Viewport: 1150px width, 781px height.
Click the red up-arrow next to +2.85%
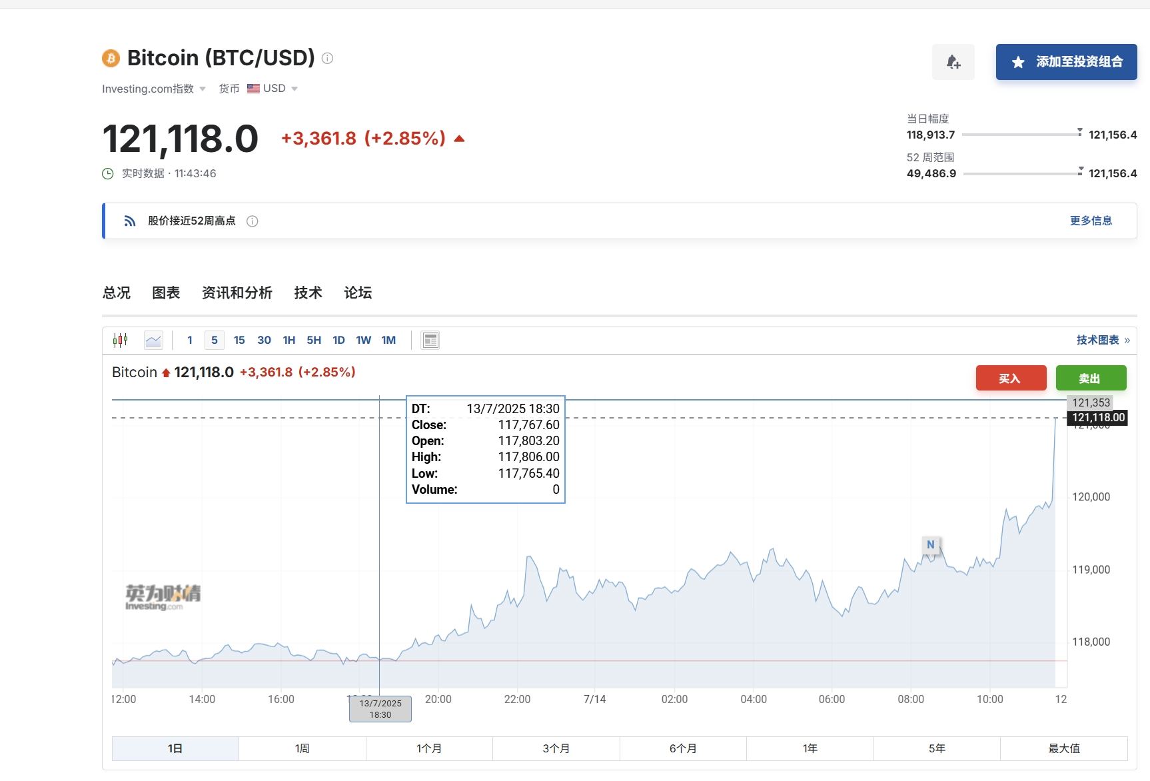(x=459, y=139)
